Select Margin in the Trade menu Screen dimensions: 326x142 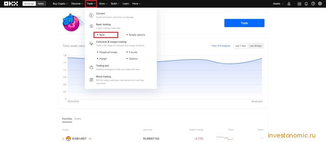point(103,59)
